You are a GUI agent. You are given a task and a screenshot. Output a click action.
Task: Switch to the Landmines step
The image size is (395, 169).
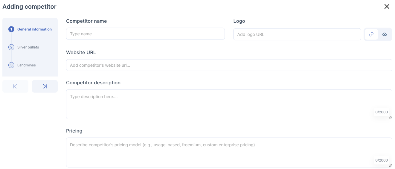(x=27, y=65)
